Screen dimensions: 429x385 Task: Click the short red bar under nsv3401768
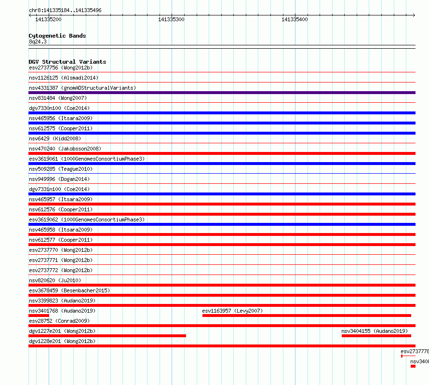39,316
